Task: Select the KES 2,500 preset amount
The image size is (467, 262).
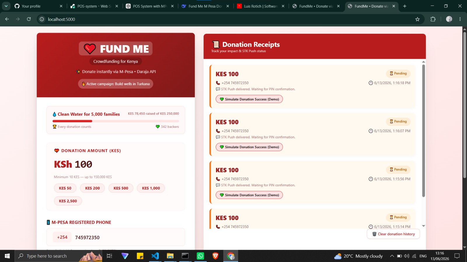Action: [x=68, y=201]
